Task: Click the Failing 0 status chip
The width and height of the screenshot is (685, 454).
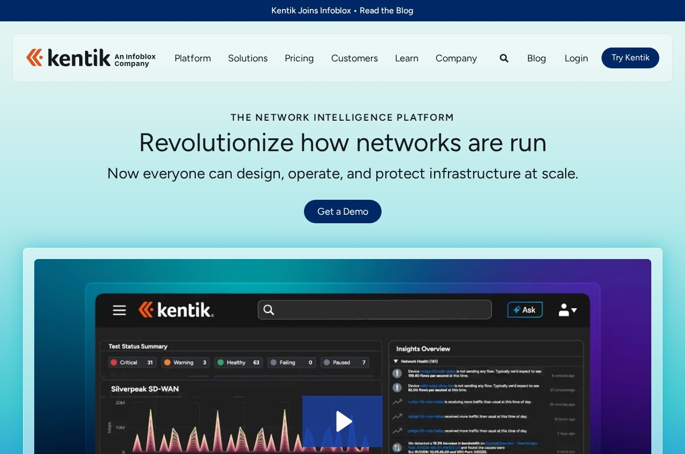Action: point(292,363)
